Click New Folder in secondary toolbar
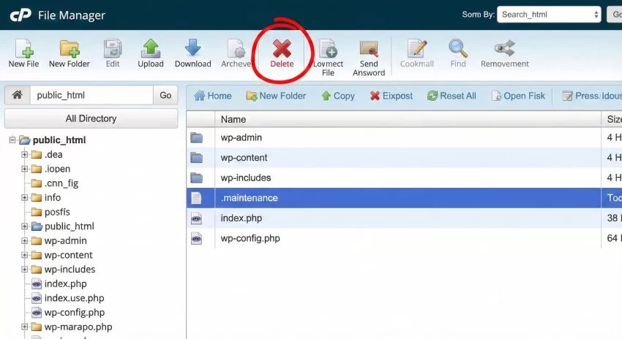The image size is (622, 339). tap(276, 96)
